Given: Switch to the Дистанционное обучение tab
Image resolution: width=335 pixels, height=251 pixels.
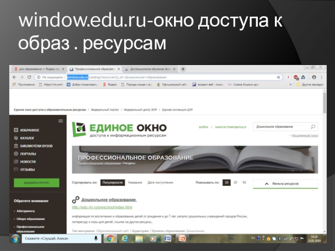Looking at the screenshot, I should point(150,69).
